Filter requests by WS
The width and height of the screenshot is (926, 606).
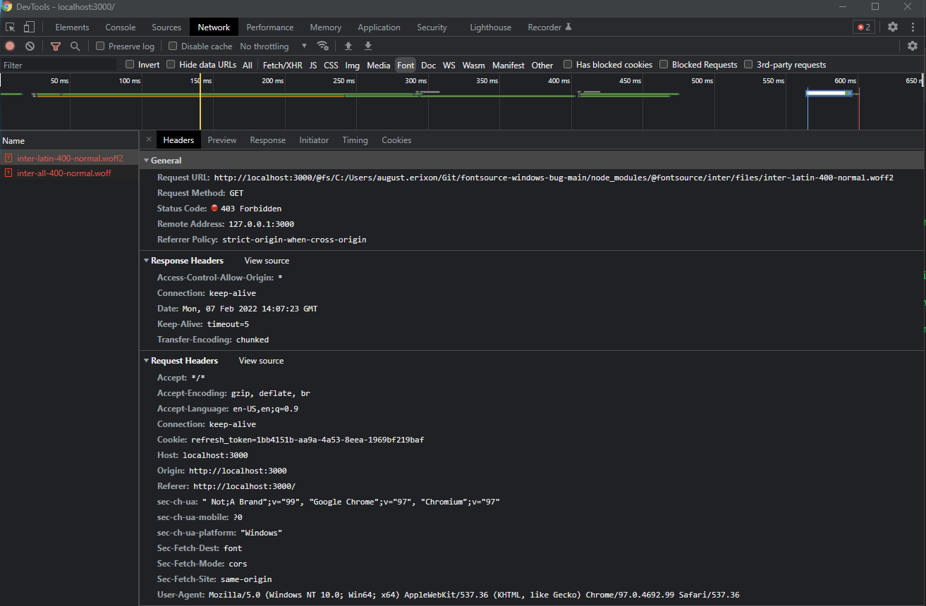(x=449, y=65)
